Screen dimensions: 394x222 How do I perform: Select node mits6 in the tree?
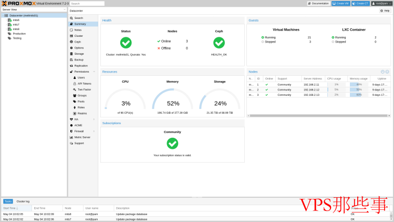pos(16,20)
